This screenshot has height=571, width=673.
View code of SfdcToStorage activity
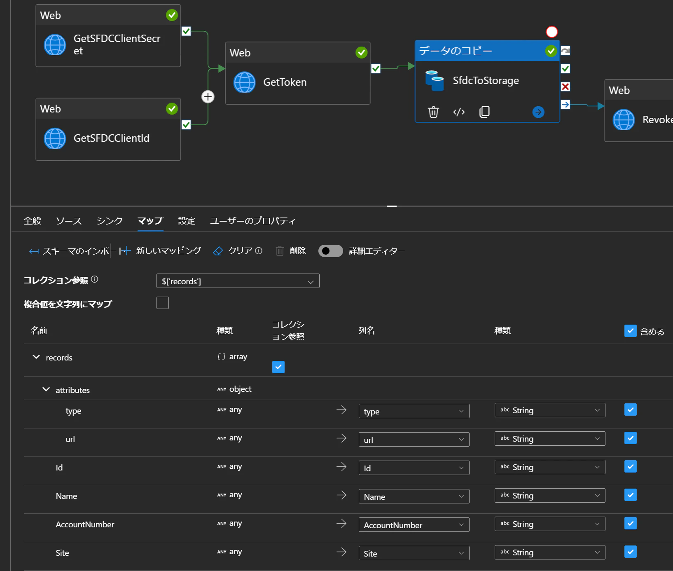459,112
